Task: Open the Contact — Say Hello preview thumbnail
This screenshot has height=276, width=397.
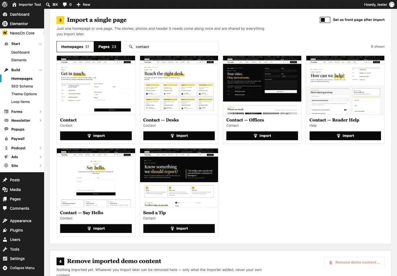Action: pyautogui.click(x=96, y=178)
